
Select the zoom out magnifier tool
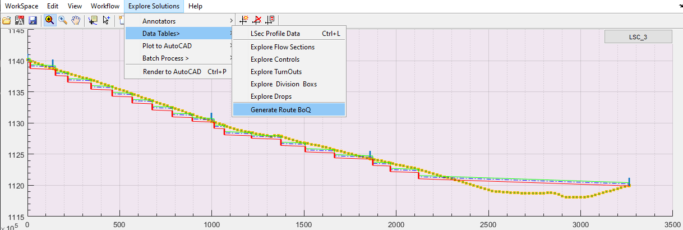coord(63,20)
